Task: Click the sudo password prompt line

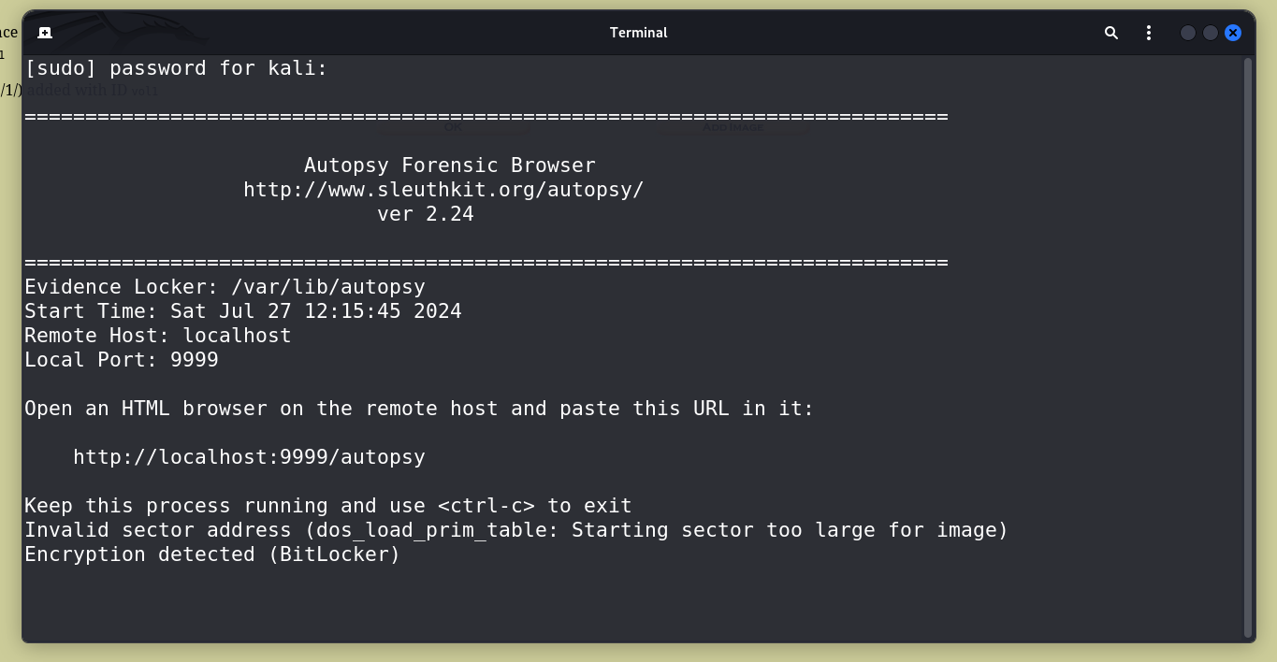Action: tap(176, 68)
